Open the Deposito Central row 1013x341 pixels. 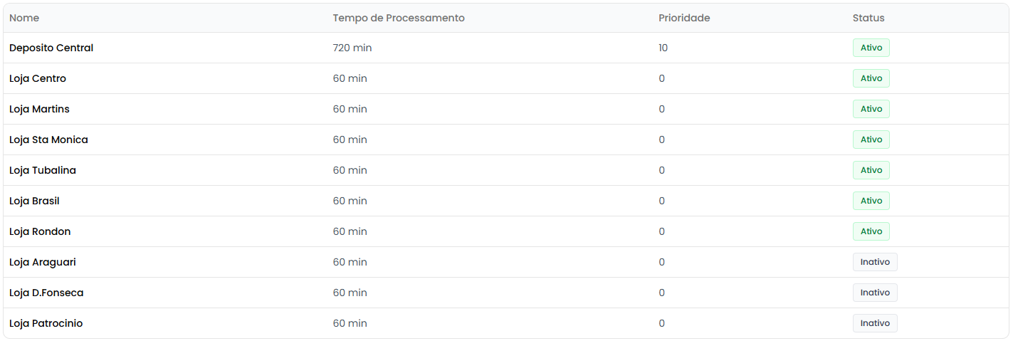coord(51,48)
